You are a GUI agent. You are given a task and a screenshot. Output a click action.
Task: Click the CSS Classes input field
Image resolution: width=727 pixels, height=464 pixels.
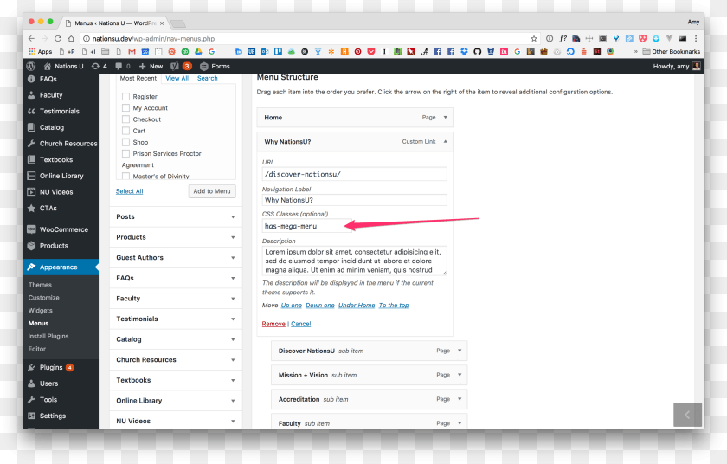pyautogui.click(x=306, y=226)
